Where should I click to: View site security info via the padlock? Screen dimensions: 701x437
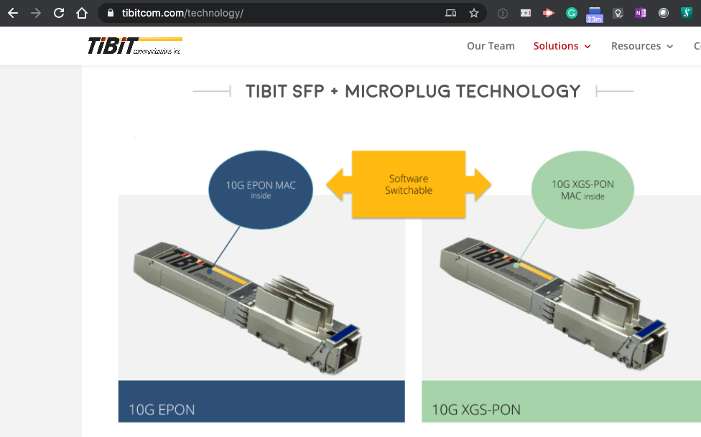[108, 12]
